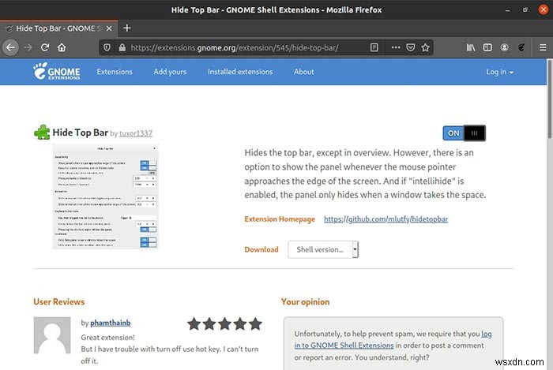Open the About page
553x370 pixels.
pos(304,72)
